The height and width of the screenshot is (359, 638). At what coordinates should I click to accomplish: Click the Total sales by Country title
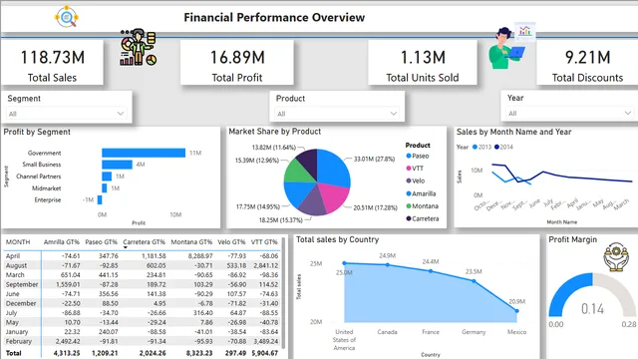click(x=337, y=239)
